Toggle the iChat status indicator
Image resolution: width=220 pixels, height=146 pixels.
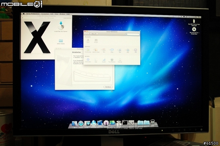click(110, 50)
